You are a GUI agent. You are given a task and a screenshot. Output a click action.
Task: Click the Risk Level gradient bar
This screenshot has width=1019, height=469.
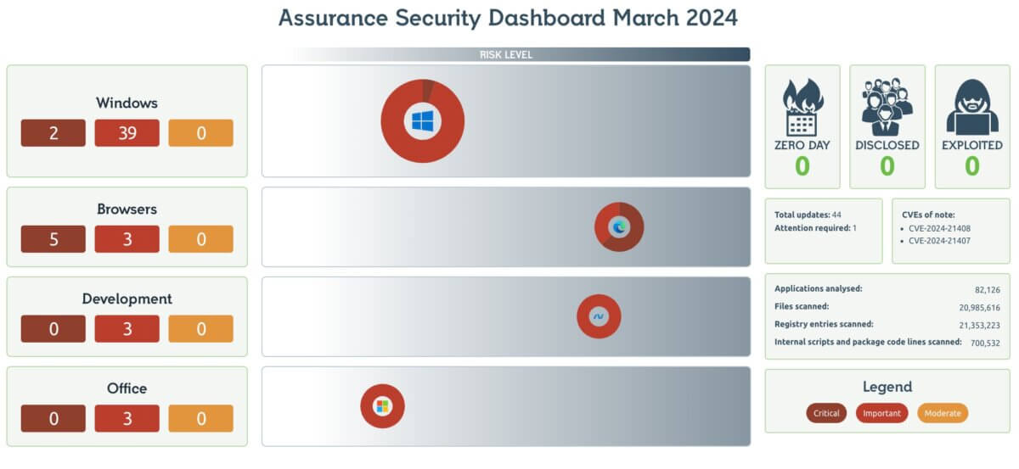pyautogui.click(x=521, y=55)
